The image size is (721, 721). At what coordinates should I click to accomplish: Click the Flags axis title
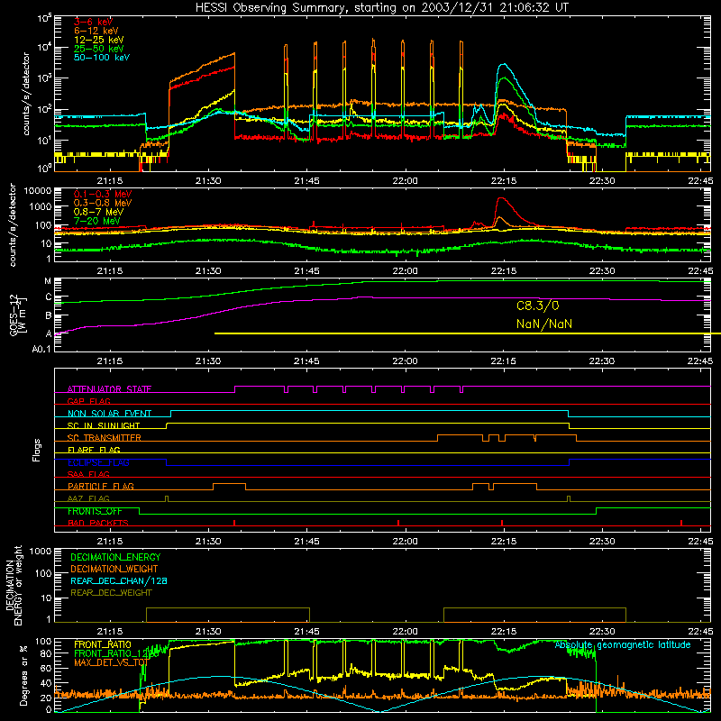pyautogui.click(x=37, y=450)
